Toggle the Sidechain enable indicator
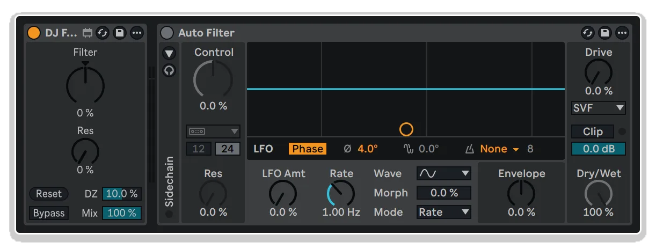Viewport: 656px width, 249px height. click(170, 214)
